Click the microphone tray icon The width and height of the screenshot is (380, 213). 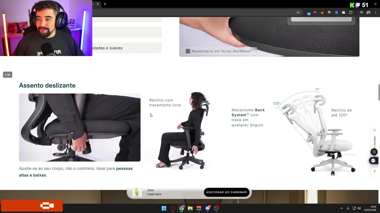tap(348, 208)
